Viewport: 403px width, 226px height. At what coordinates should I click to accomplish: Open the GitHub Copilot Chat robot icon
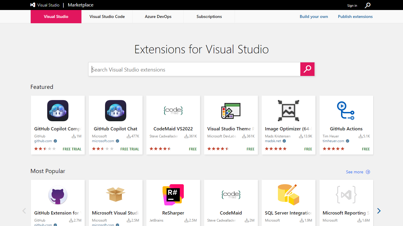[x=116, y=111]
